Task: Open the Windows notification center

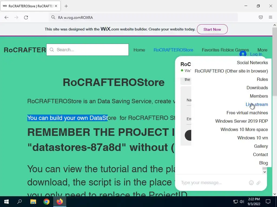Action: (x=268, y=202)
